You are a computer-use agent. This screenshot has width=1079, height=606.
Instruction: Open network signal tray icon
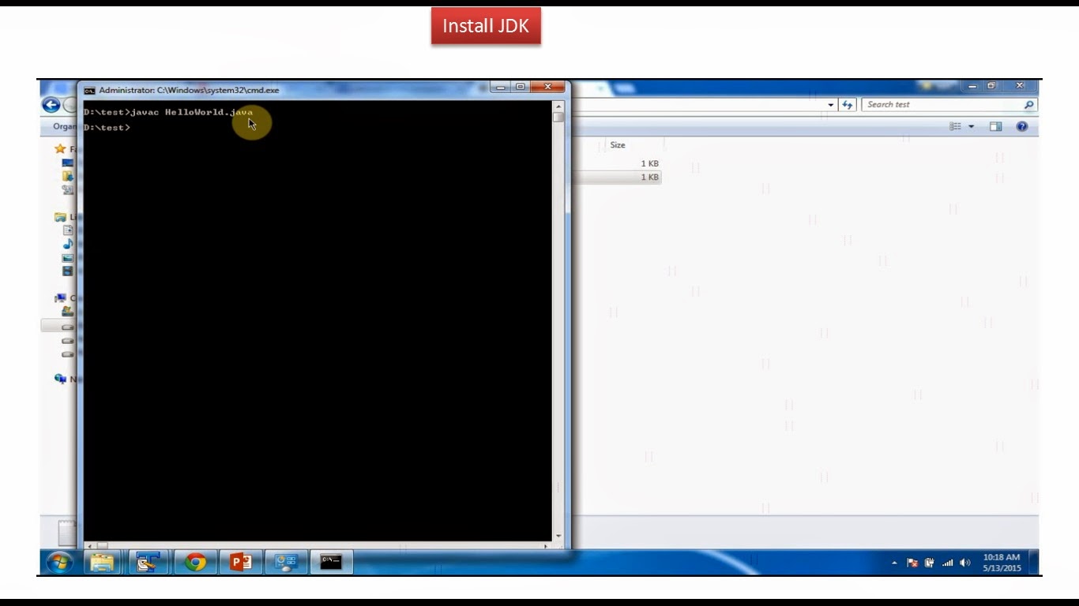pyautogui.click(x=947, y=563)
